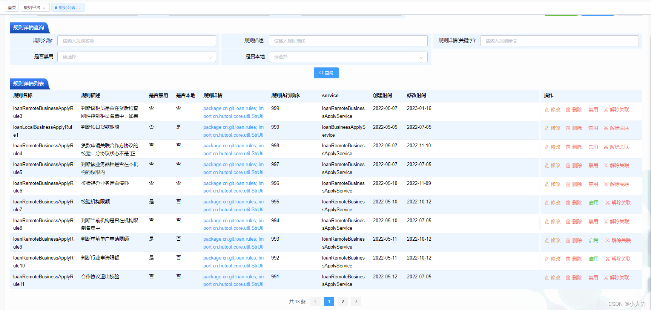Click 解除关联 for rule loanRemoteBusinessApplyRule4
This screenshot has height=310, width=651.
point(616,147)
